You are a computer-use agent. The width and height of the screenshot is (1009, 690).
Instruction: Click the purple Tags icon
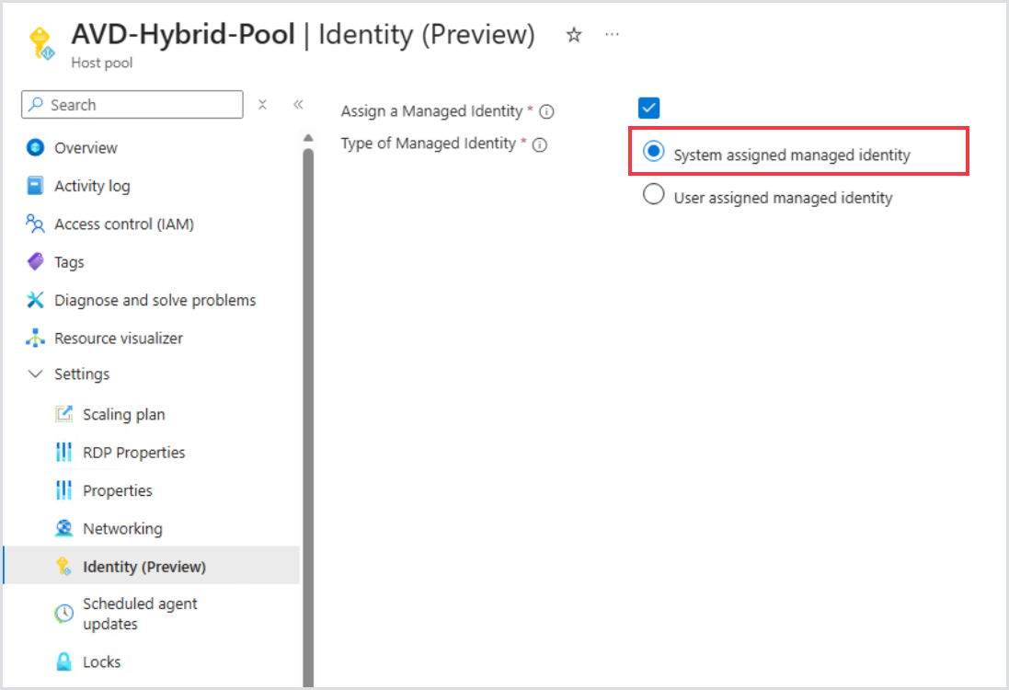(35, 261)
